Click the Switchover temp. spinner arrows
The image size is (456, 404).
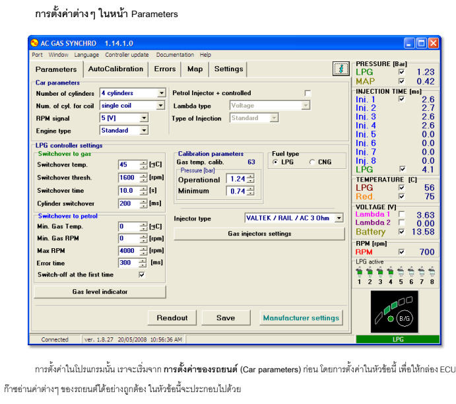click(x=143, y=164)
